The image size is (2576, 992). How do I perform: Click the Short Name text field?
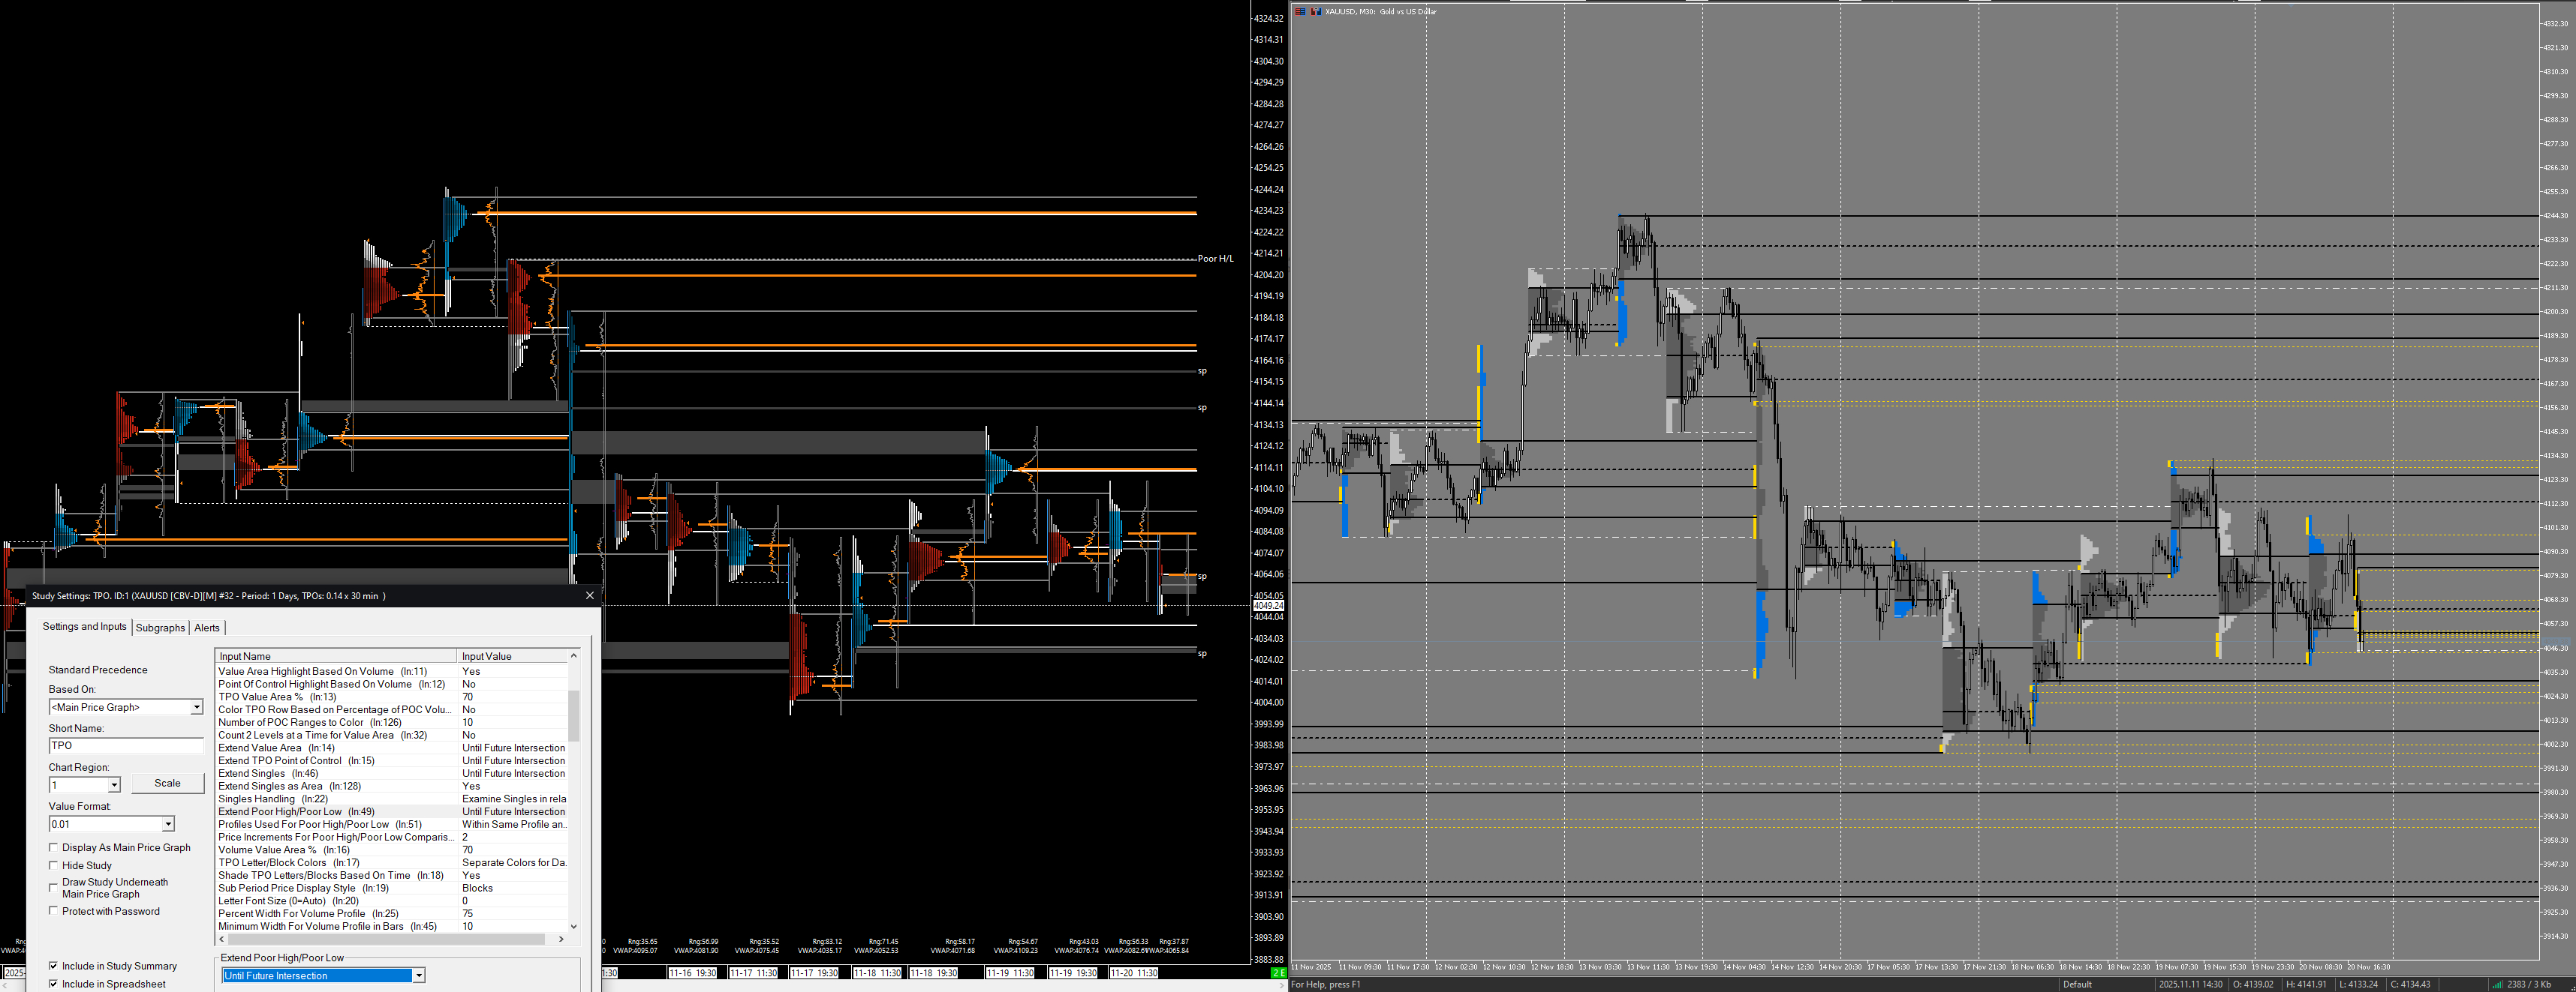pos(125,745)
